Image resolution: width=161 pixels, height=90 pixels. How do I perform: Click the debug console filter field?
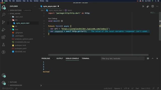pos(123,58)
